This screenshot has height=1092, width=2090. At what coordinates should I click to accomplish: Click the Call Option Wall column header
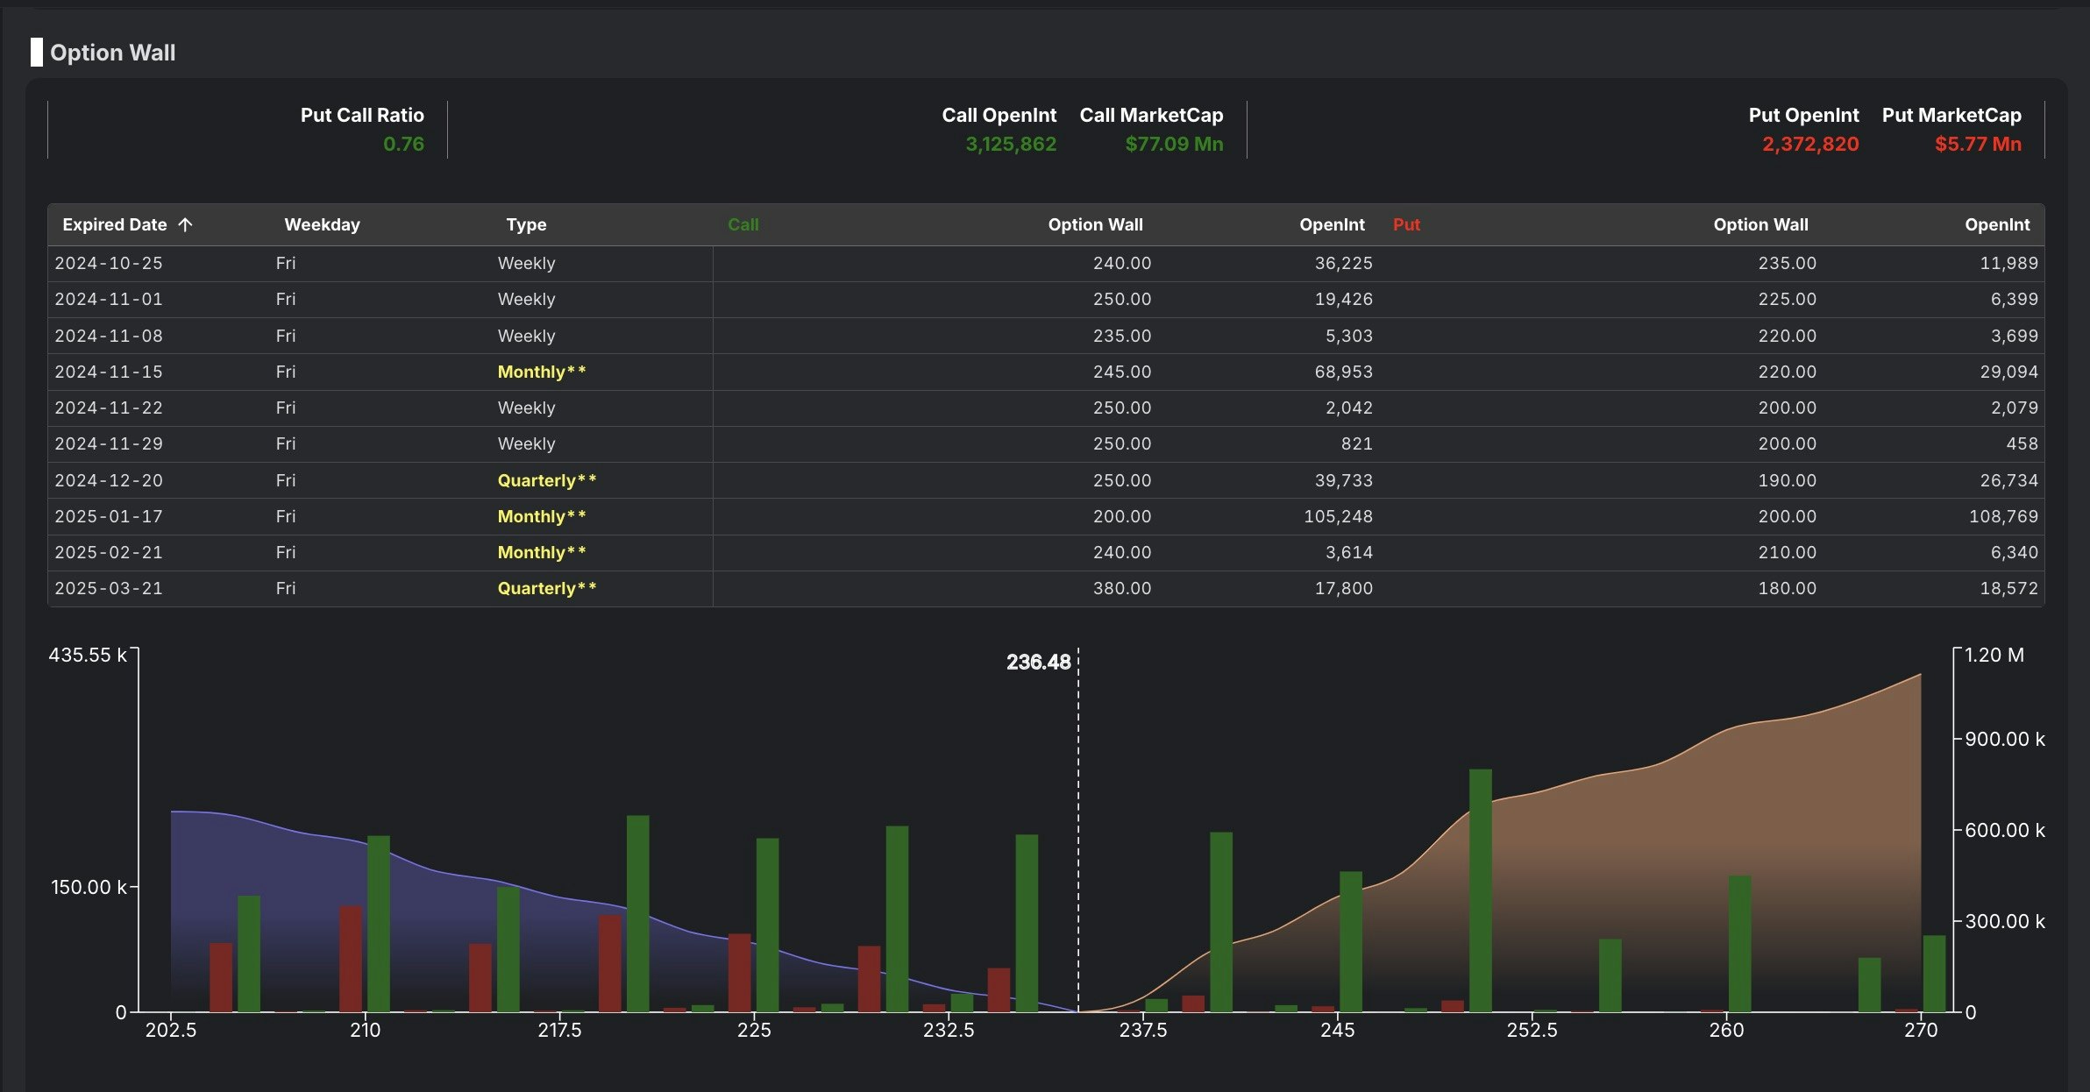tap(1095, 224)
